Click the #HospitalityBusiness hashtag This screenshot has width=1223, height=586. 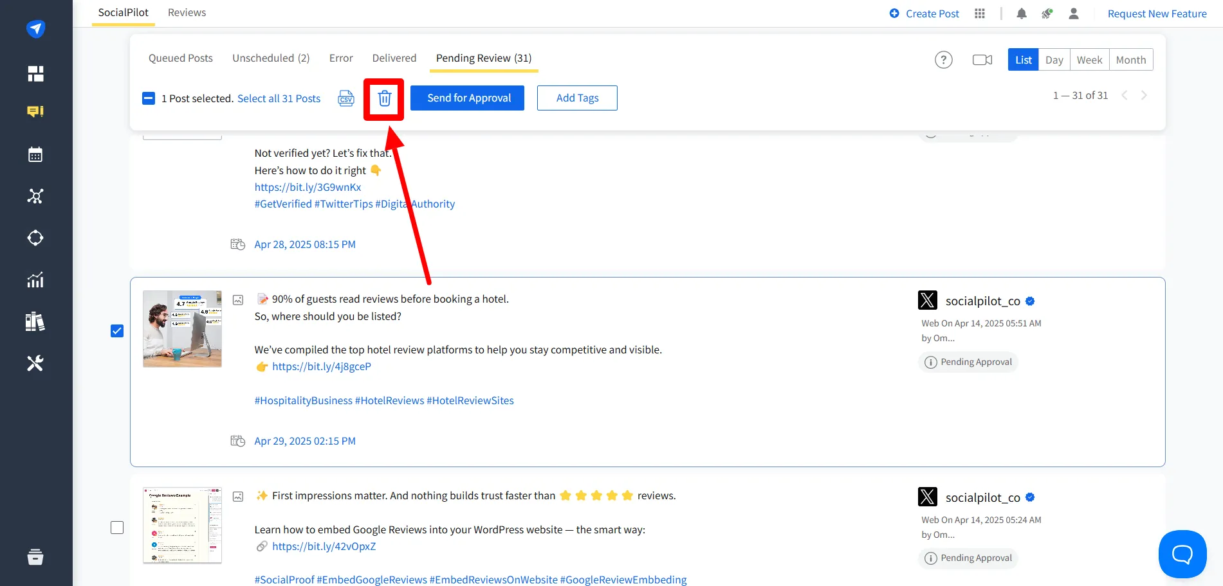(x=304, y=400)
